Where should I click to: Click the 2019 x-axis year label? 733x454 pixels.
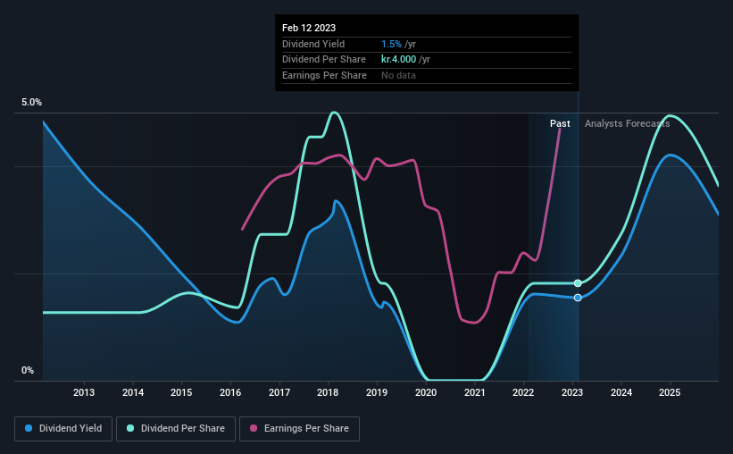[x=377, y=392]
